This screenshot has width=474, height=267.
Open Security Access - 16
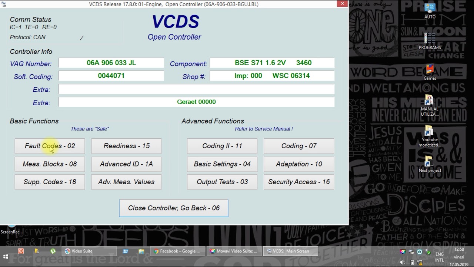tap(299, 182)
